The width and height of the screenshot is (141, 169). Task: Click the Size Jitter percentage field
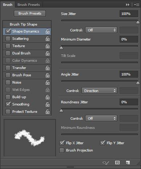point(129,14)
